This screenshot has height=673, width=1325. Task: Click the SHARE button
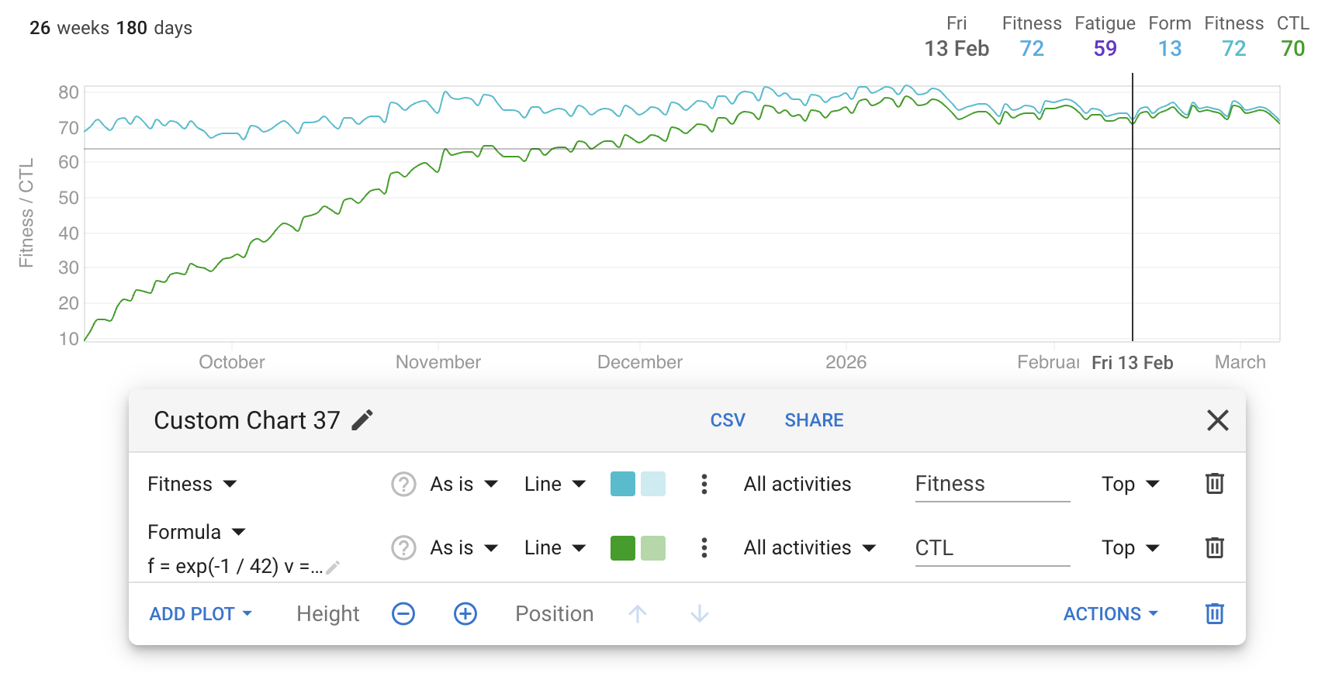coord(814,420)
